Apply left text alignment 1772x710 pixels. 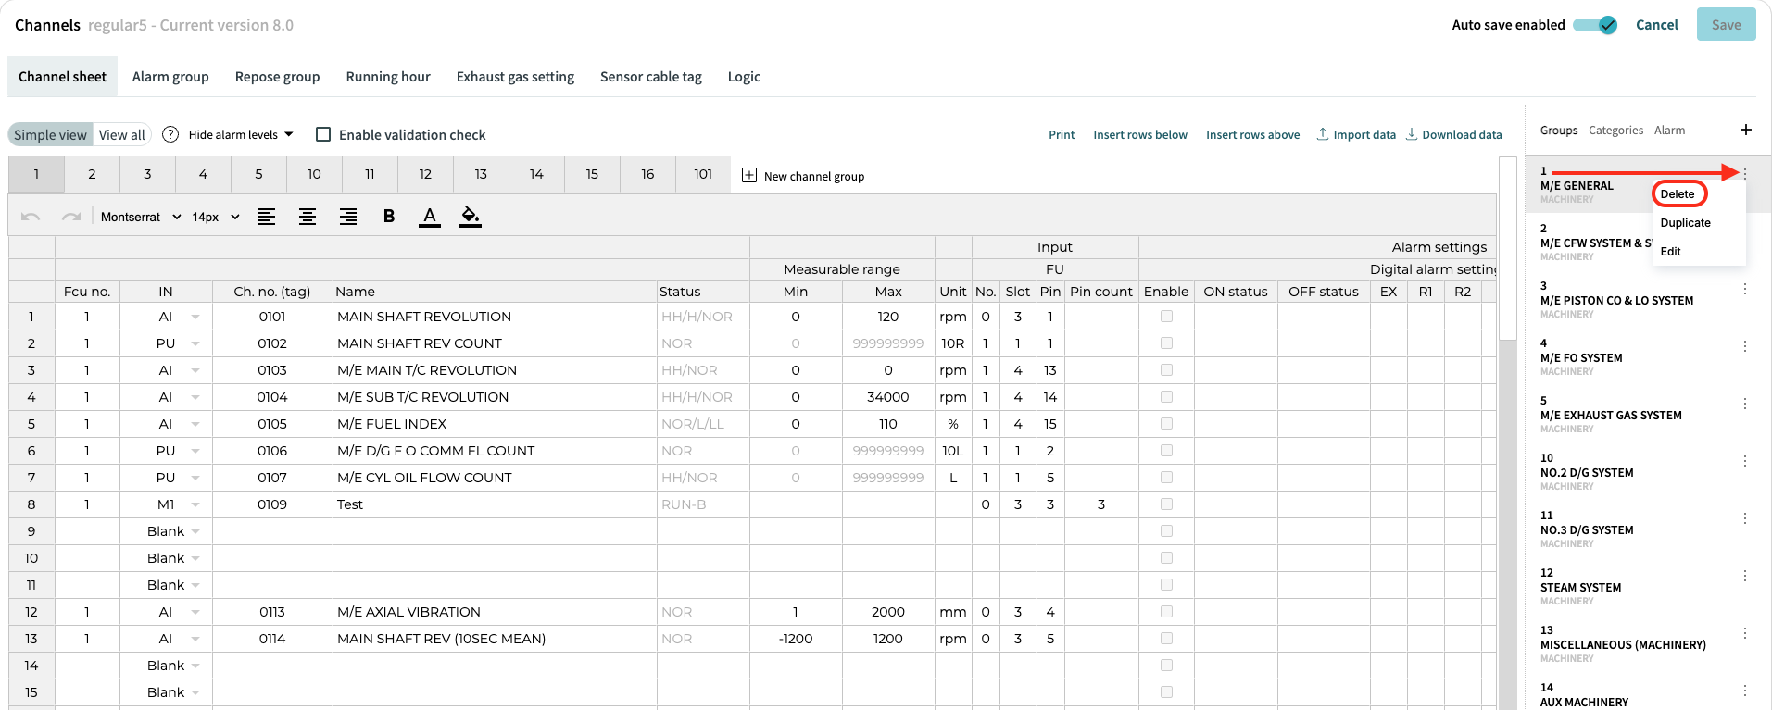[267, 217]
